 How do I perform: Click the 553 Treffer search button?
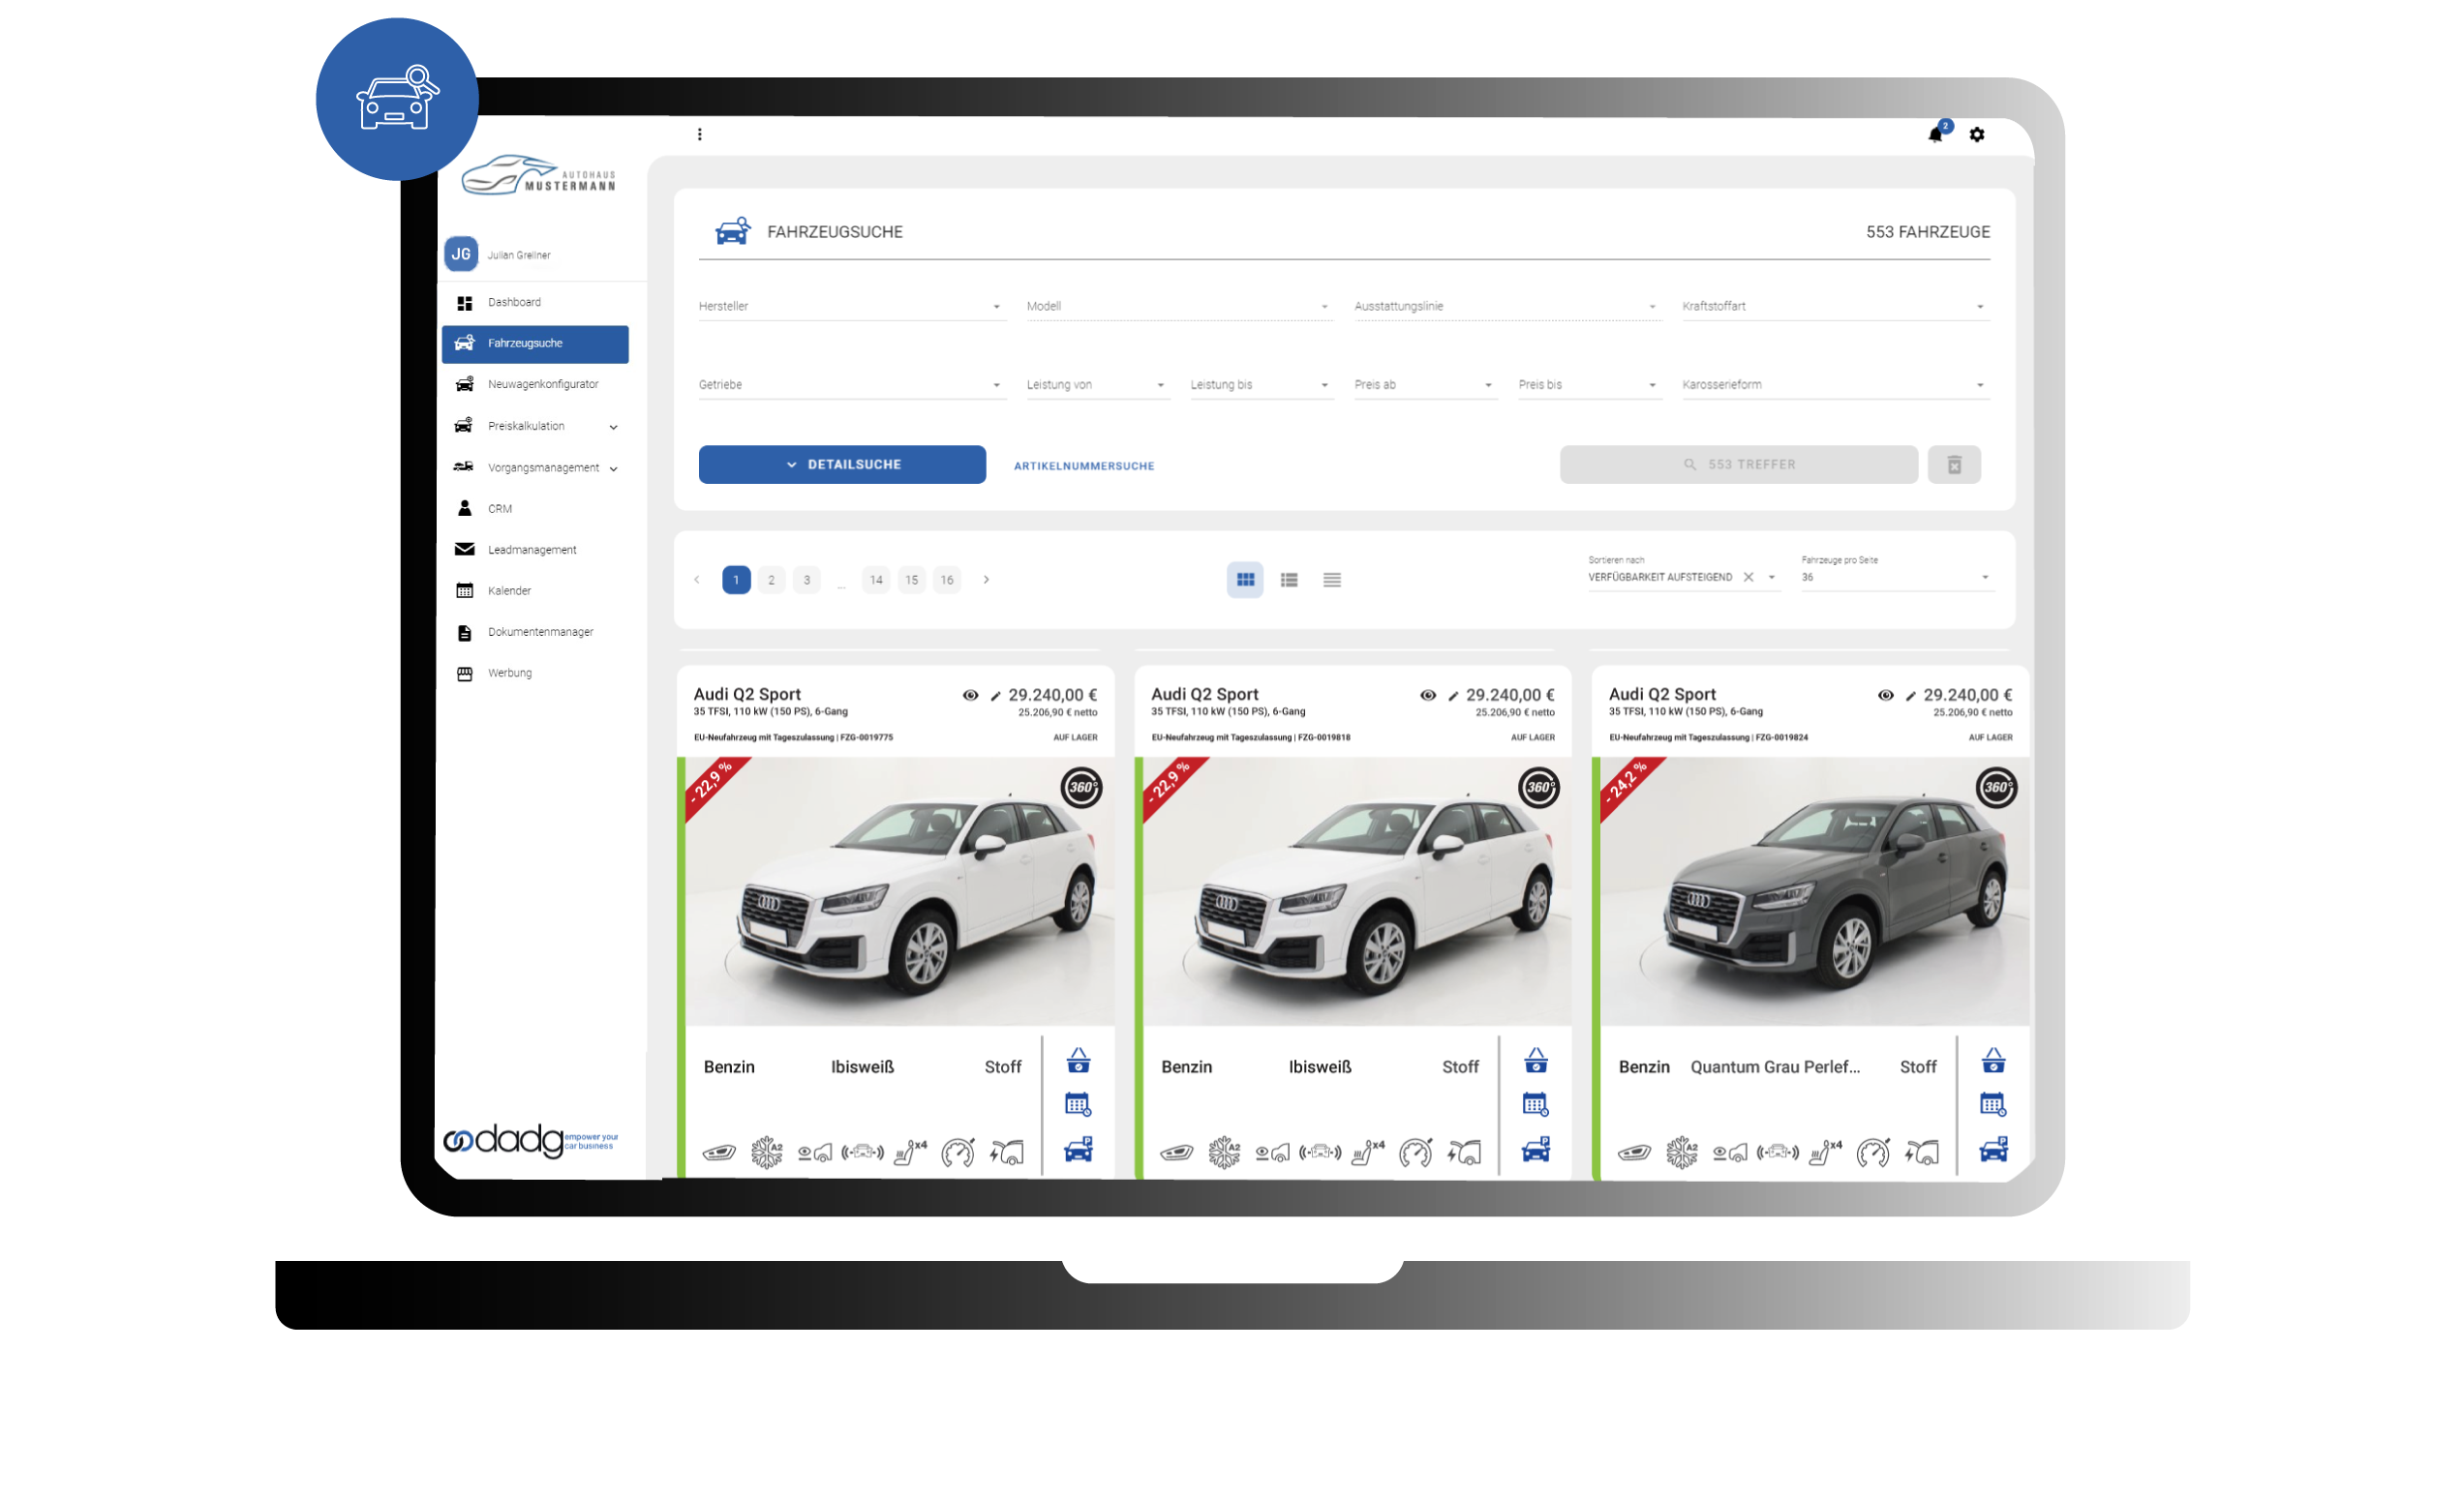(x=1739, y=465)
